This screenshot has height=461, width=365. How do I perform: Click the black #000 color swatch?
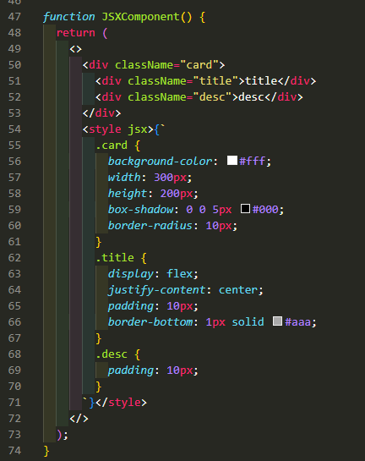click(x=245, y=209)
